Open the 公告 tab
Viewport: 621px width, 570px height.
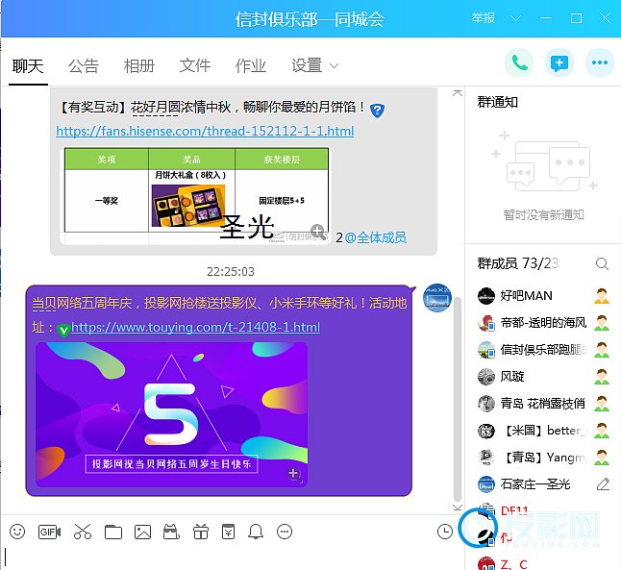pyautogui.click(x=84, y=65)
